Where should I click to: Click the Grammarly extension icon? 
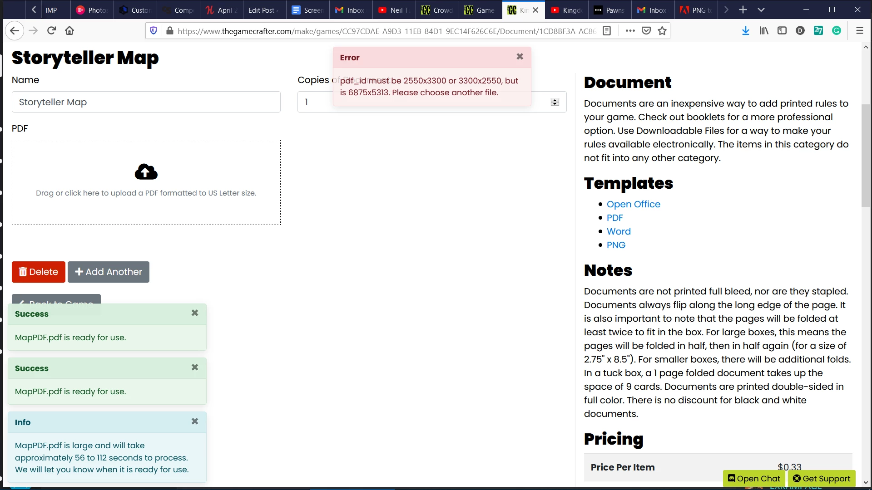(837, 31)
